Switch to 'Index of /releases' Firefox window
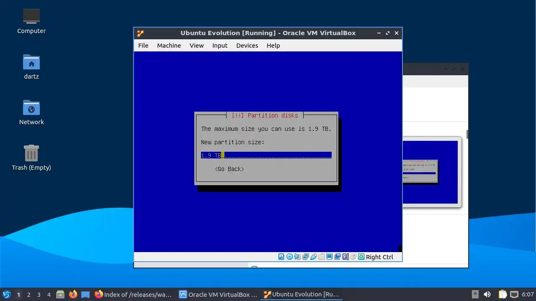The width and height of the screenshot is (536, 301). click(133, 294)
